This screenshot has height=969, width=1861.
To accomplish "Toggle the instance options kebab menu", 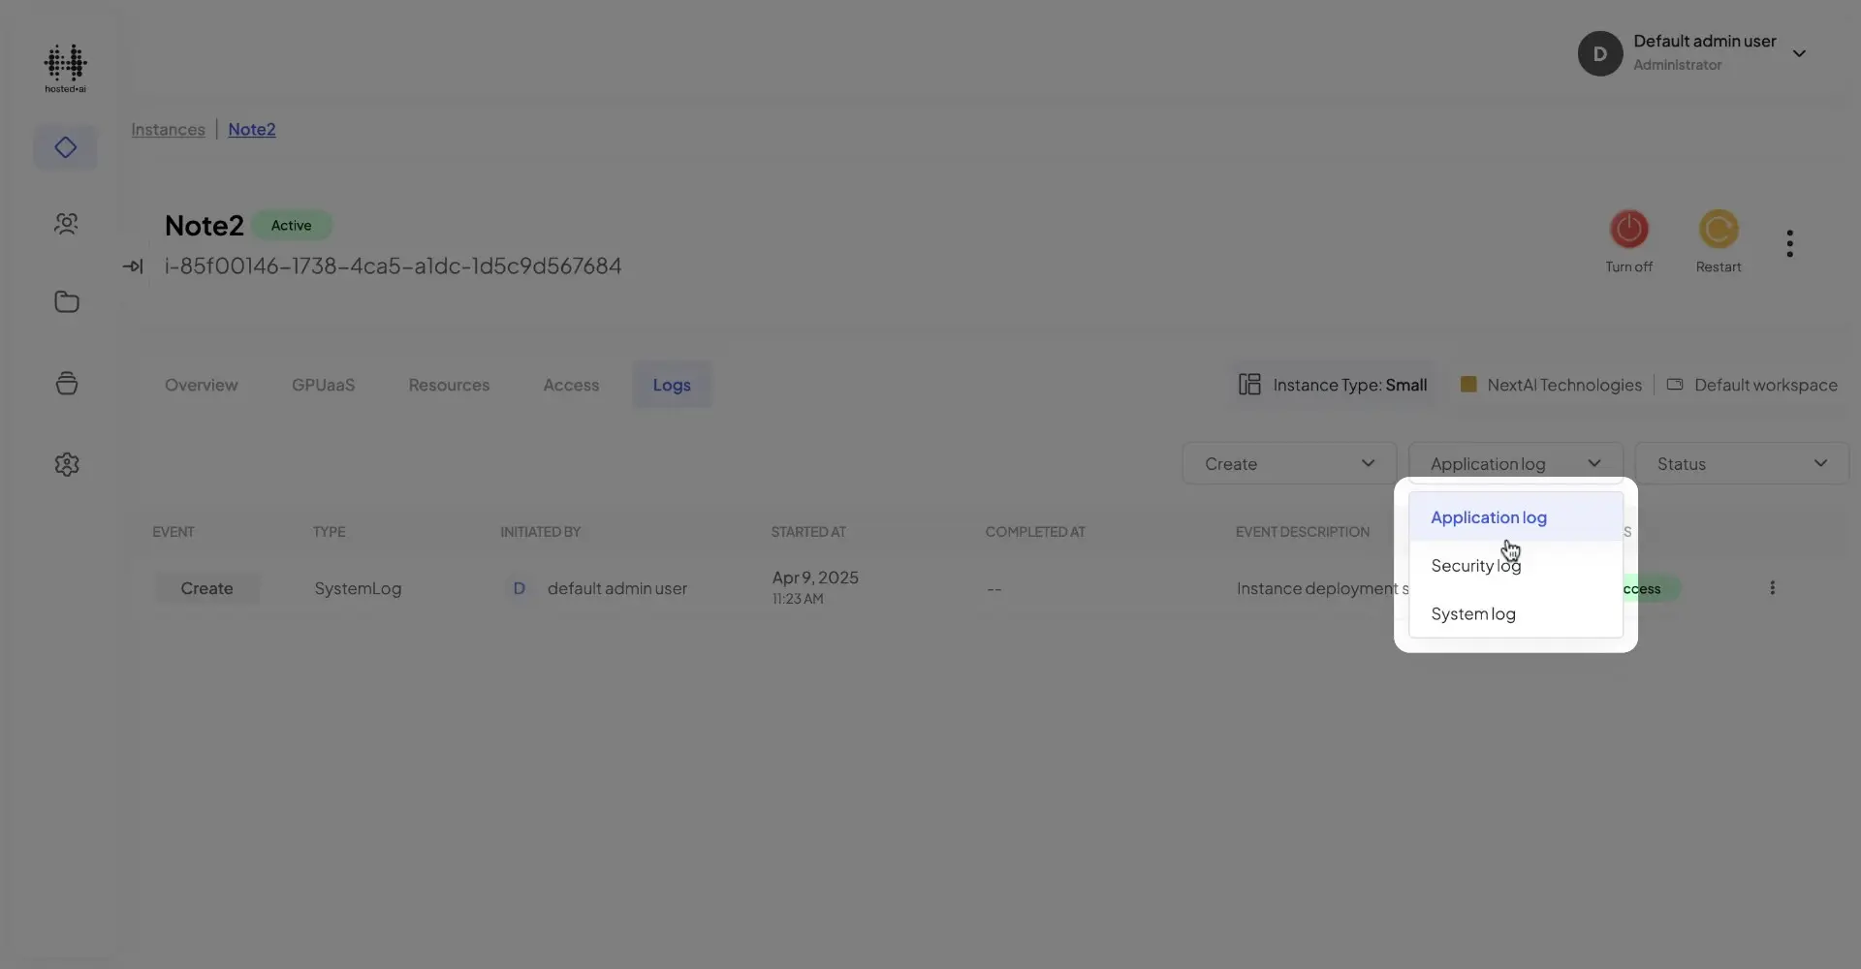I will [x=1789, y=242].
